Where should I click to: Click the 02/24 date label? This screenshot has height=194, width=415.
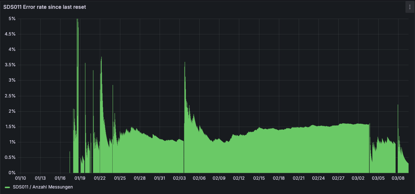[318, 178]
